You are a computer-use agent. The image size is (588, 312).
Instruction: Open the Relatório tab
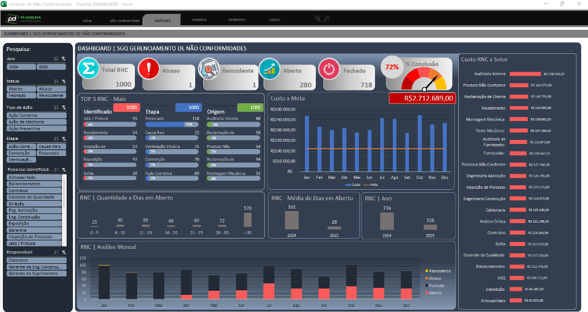(199, 19)
